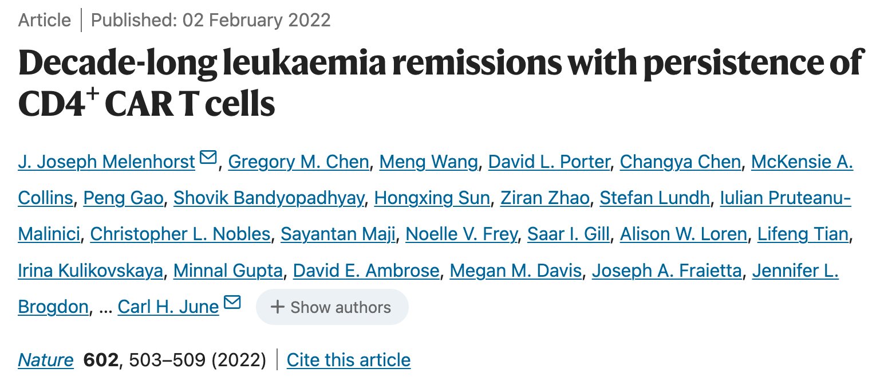
Task: Open Gregory M. Chen author link
Action: (298, 162)
